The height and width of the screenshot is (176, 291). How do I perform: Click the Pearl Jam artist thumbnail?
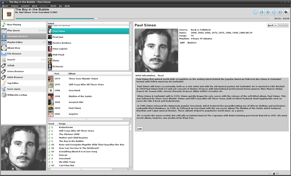point(50,37)
